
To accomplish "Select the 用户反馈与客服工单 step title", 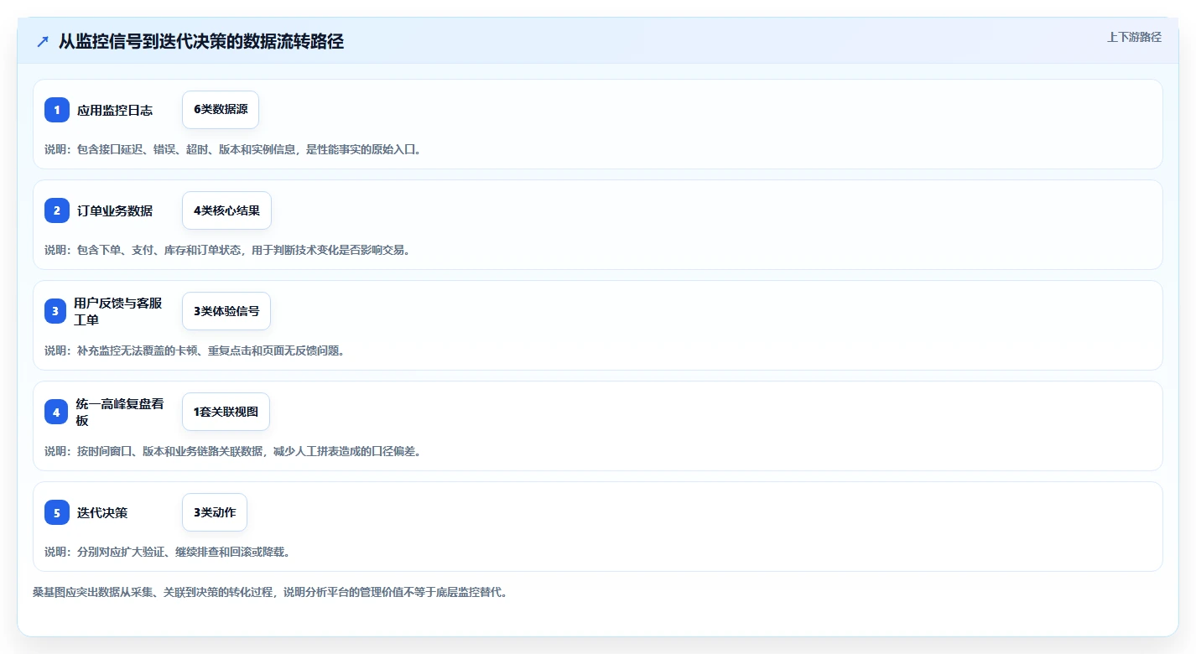I will coord(118,311).
